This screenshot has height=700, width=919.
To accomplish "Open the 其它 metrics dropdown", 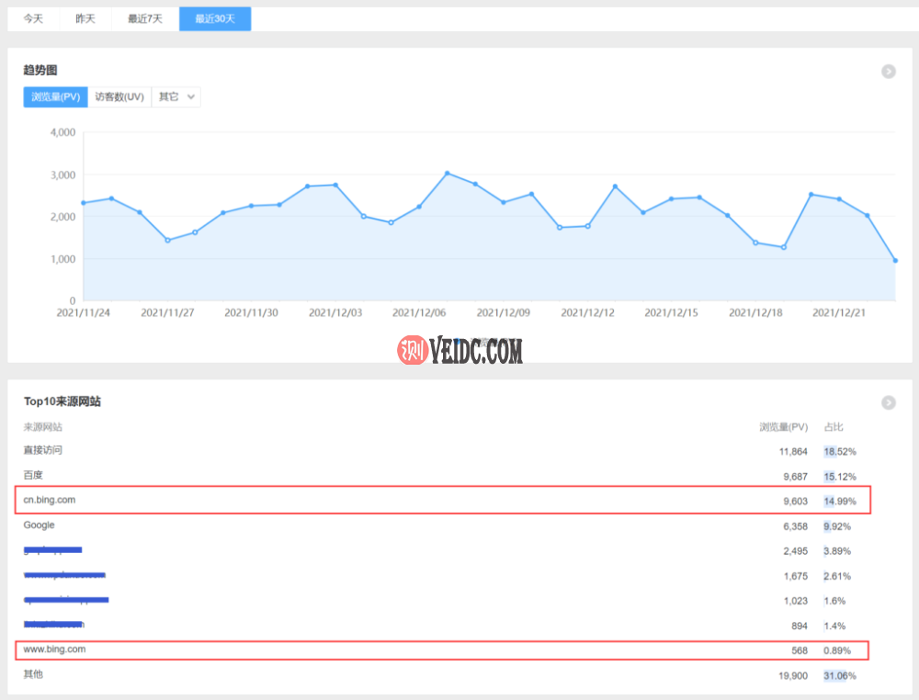I will pyautogui.click(x=176, y=96).
